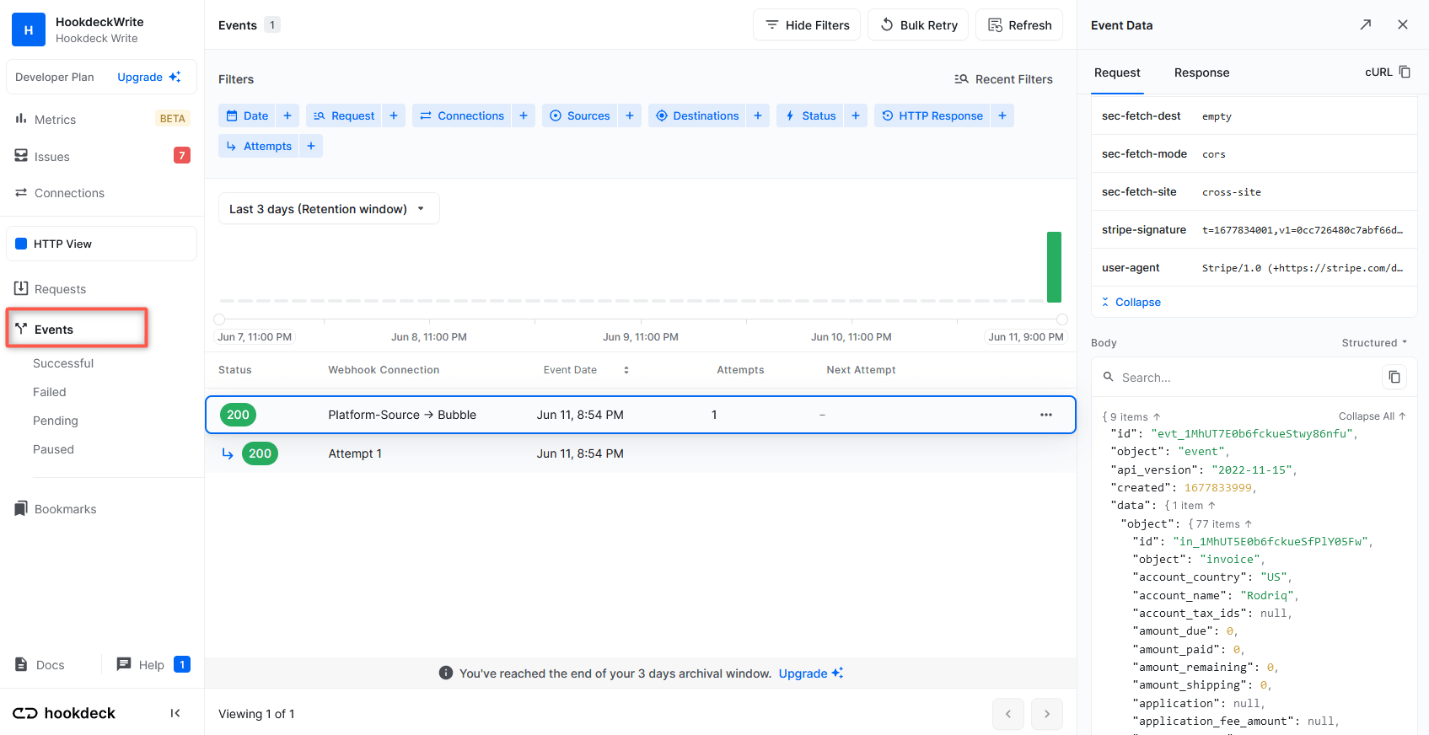Click Collapse All in the body

(x=1373, y=416)
